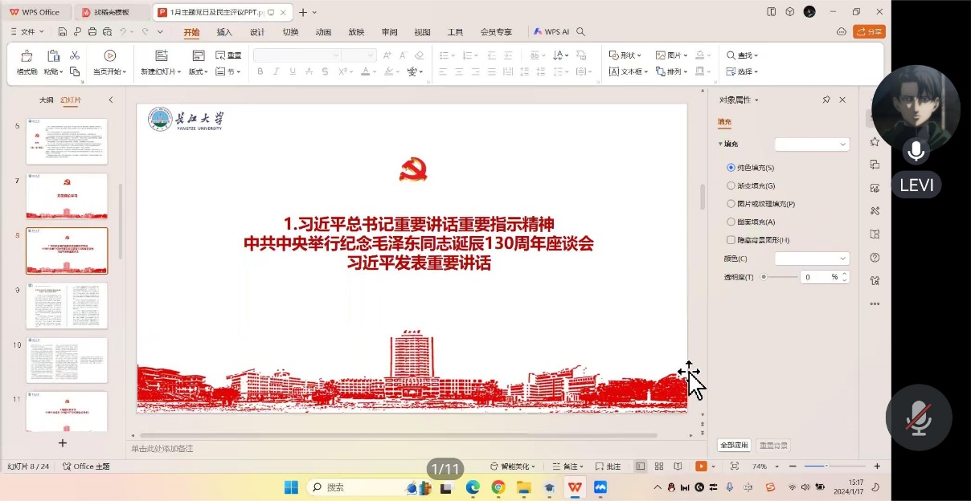Click the orange Share (分享) button
Viewport: 971px width, 501px height.
(x=869, y=32)
